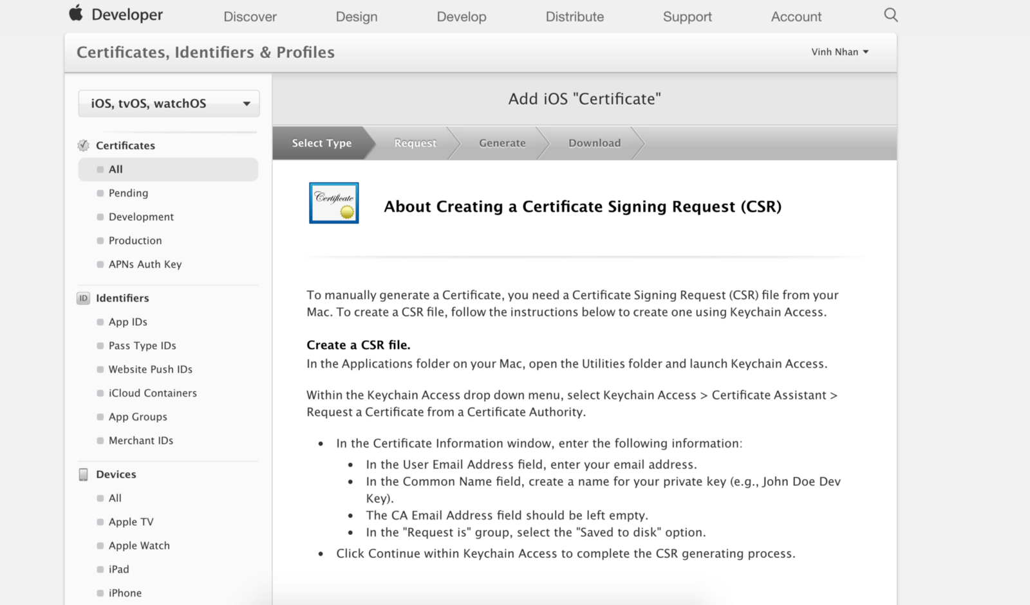Go to the Developer home link

click(x=127, y=15)
